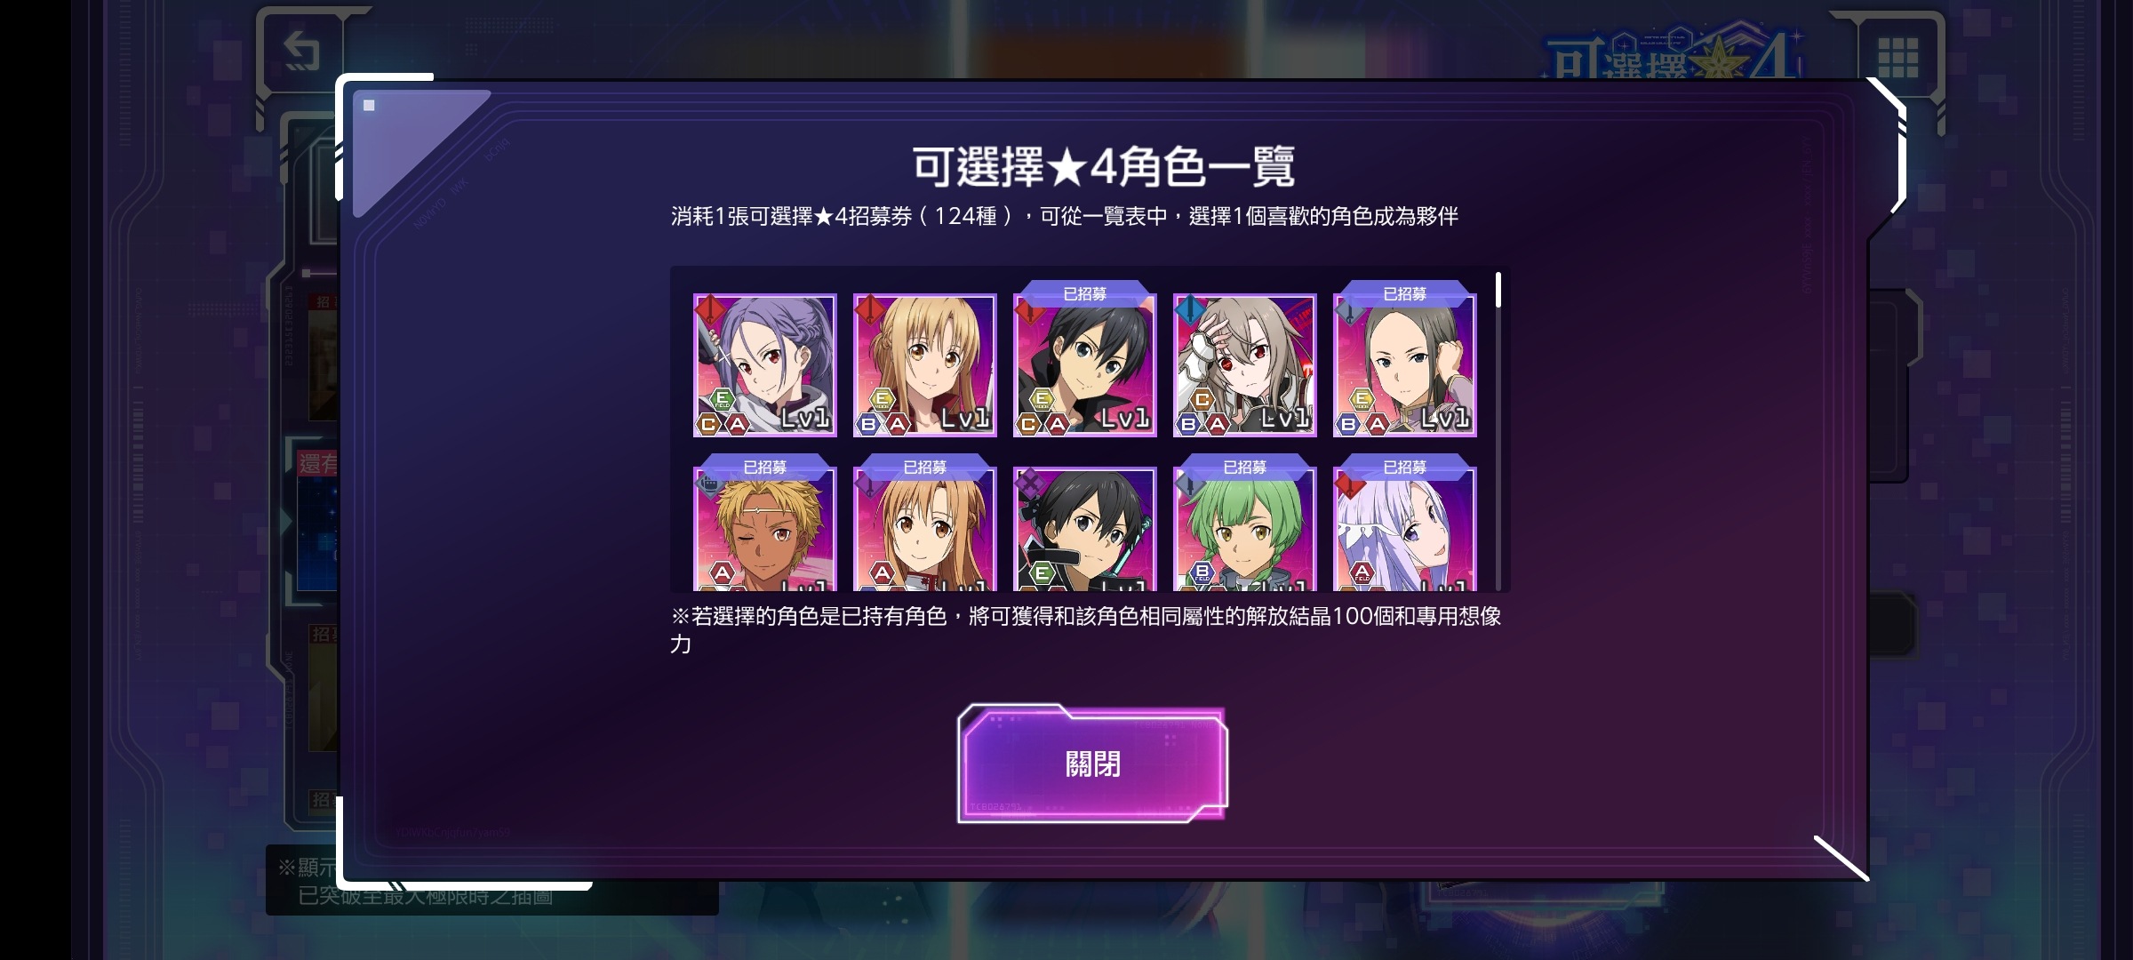Open the grid menu icon

(x=1897, y=58)
